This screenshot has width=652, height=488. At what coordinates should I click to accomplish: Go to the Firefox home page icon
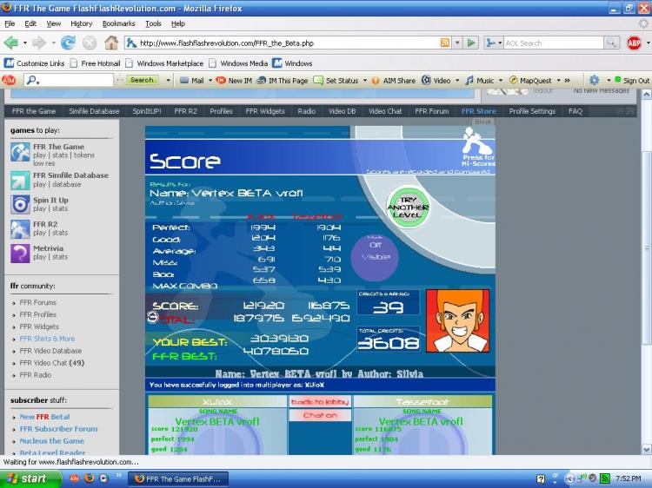click(x=111, y=43)
